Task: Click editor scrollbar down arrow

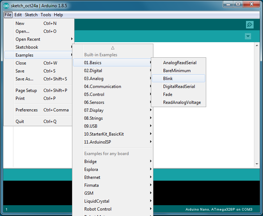Action: tap(257, 164)
